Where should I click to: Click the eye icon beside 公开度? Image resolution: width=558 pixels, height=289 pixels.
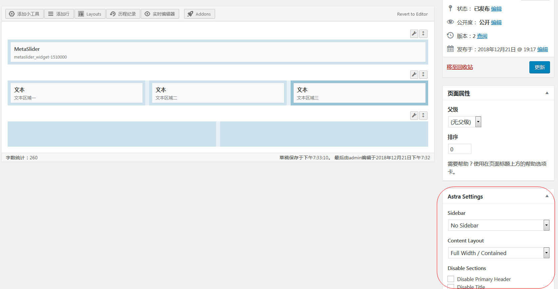(450, 22)
